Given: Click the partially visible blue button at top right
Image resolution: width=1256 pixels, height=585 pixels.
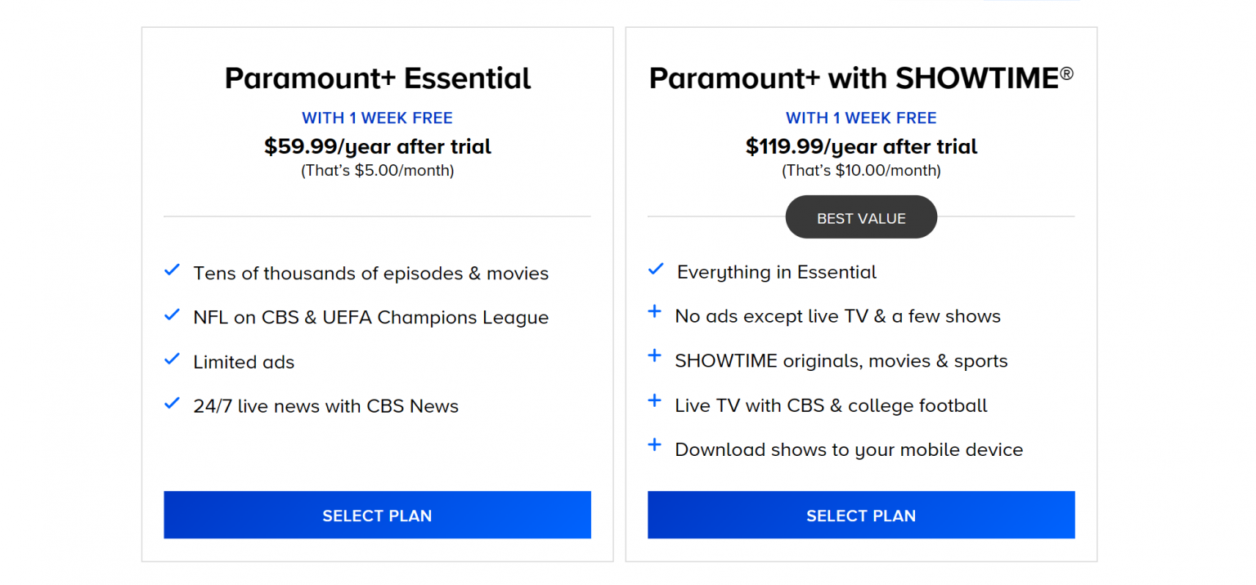Looking at the screenshot, I should (1032, 2).
